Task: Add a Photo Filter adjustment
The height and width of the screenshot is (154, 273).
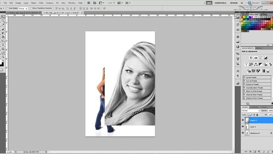Action: tap(265, 65)
